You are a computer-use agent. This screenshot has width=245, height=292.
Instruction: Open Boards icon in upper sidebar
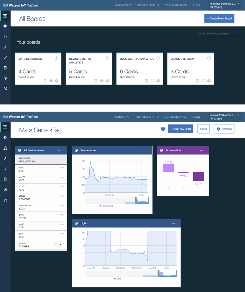pyautogui.click(x=5, y=16)
